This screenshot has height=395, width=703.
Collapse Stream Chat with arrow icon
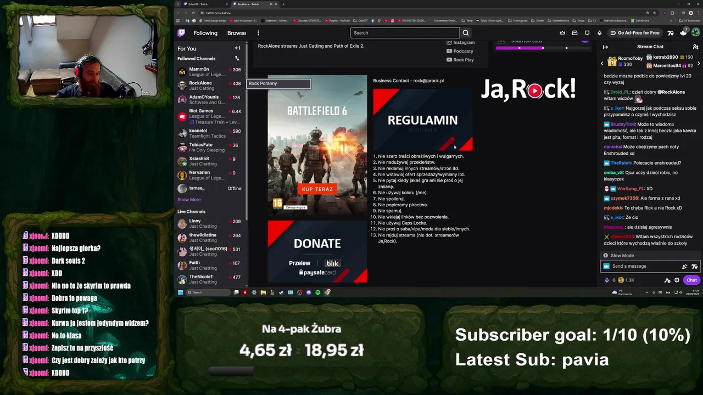605,47
